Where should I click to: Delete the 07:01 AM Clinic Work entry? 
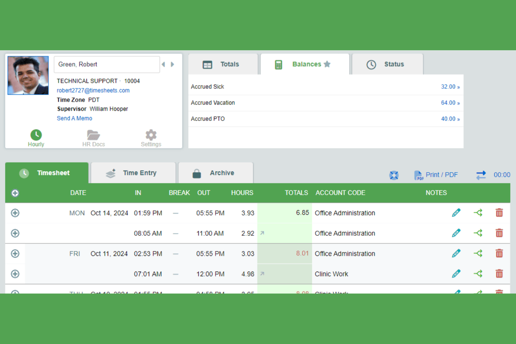tap(499, 274)
